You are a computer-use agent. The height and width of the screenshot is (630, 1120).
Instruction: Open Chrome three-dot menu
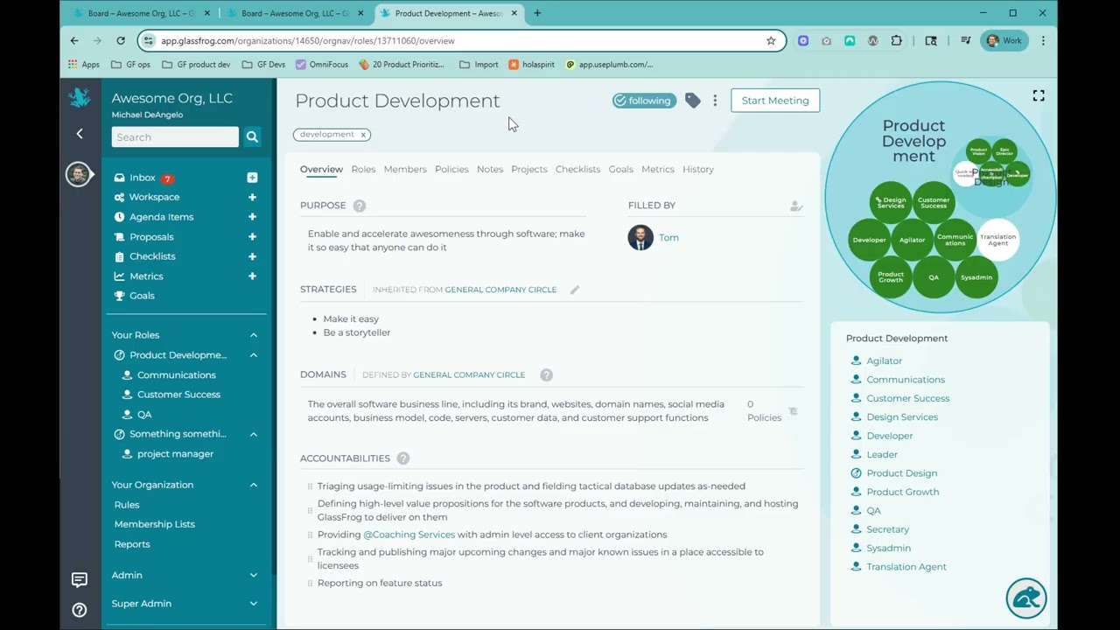1043,40
